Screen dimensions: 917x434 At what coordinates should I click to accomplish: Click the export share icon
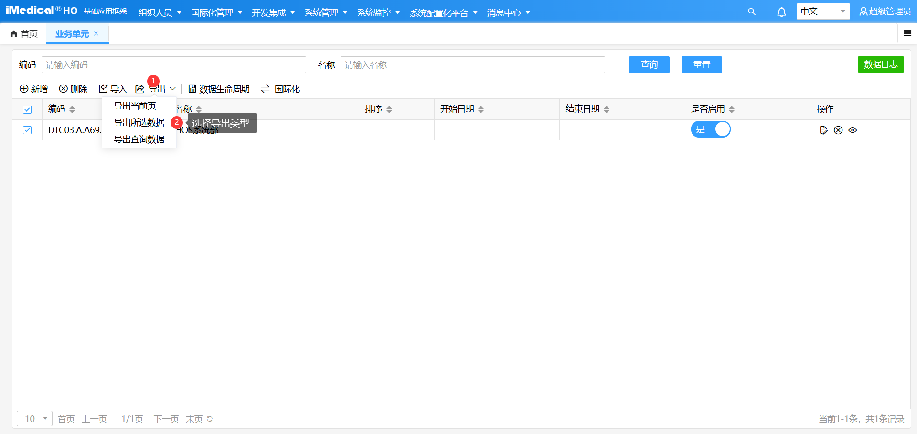(139, 89)
